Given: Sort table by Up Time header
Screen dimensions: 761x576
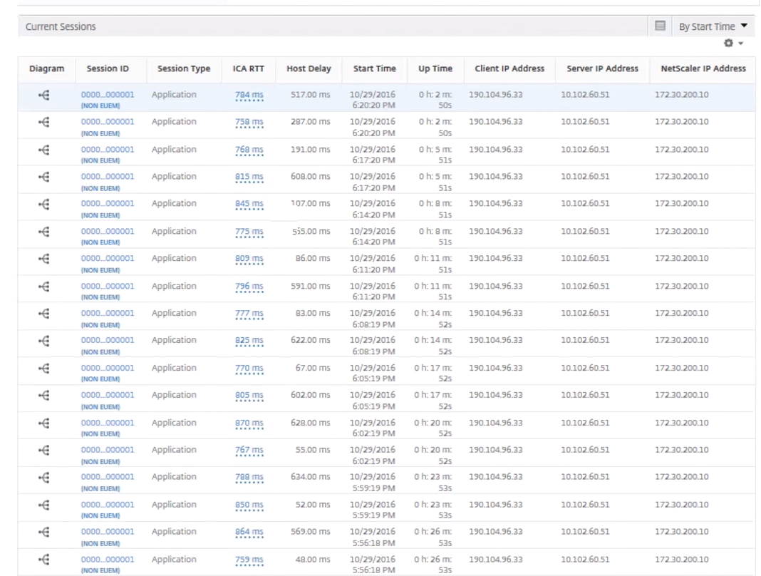Looking at the screenshot, I should pos(435,69).
